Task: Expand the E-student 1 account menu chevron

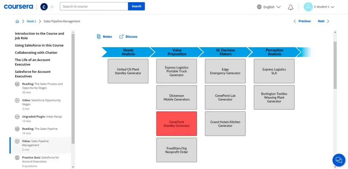Action: pos(332,7)
